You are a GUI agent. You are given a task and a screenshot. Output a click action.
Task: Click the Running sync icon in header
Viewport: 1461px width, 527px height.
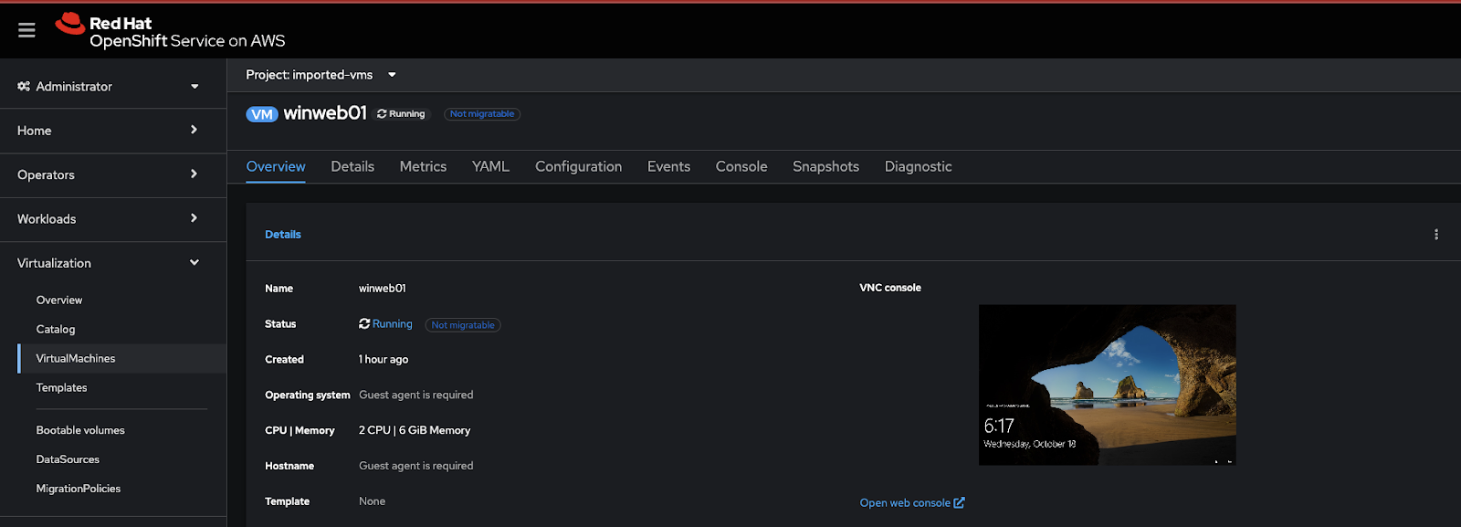[382, 114]
